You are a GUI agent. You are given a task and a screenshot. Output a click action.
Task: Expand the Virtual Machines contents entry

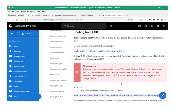(x=46, y=47)
